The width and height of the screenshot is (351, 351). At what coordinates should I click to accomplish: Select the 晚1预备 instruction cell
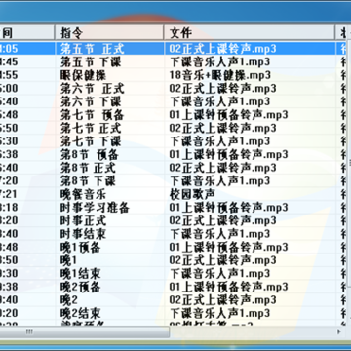tap(80, 248)
